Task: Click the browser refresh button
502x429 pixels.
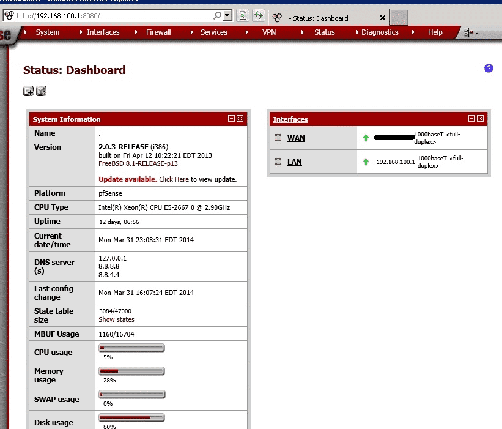Action: [x=259, y=16]
